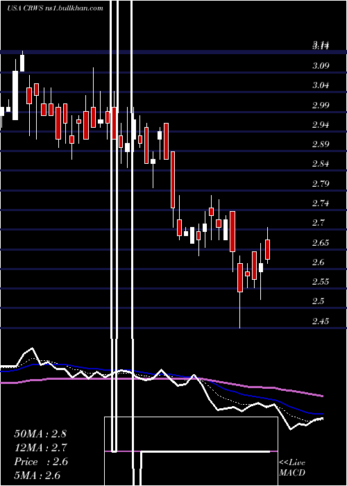Image resolution: width=347 pixels, height=486 pixels.
Task: Select the 2.65 price axis label
Action: pyautogui.click(x=321, y=242)
